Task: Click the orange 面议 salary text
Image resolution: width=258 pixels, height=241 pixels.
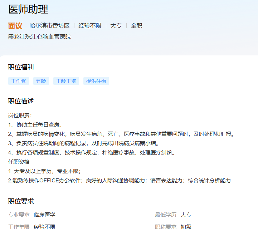Action: (x=15, y=26)
